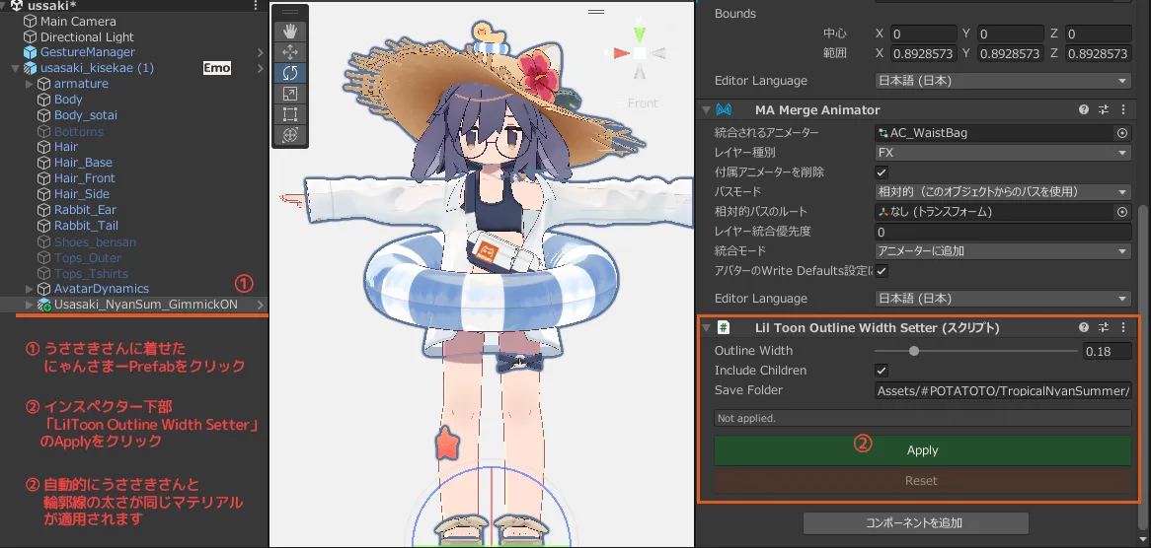Click the レイヤー統合優先度 value field
The height and width of the screenshot is (548, 1151).
tap(1003, 232)
